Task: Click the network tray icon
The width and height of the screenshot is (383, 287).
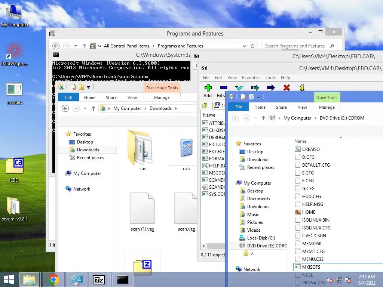Action: [339, 280]
